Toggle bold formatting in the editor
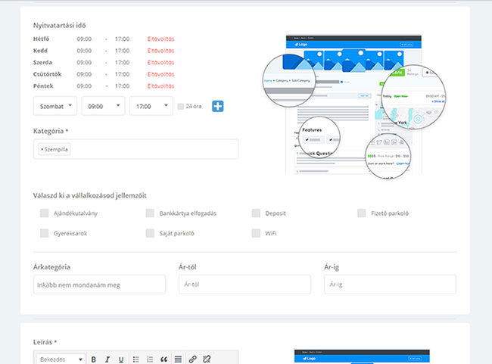Image resolution: width=492 pixels, height=364 pixels. [94, 359]
